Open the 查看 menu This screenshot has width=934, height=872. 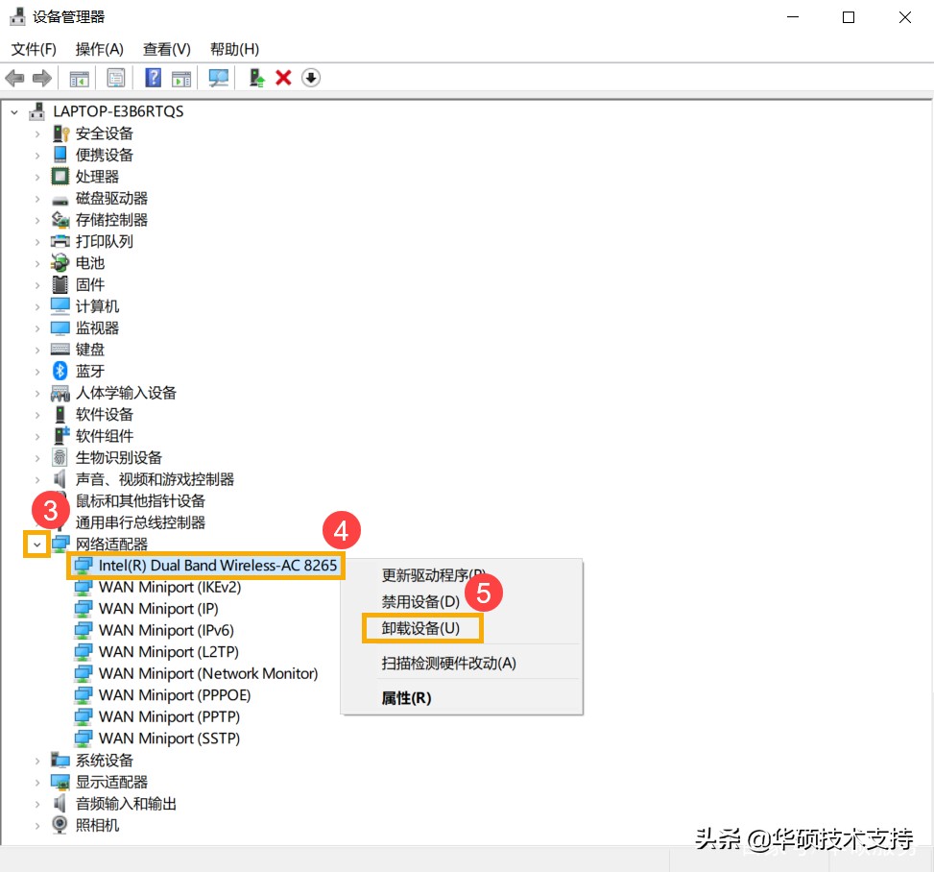click(x=165, y=49)
